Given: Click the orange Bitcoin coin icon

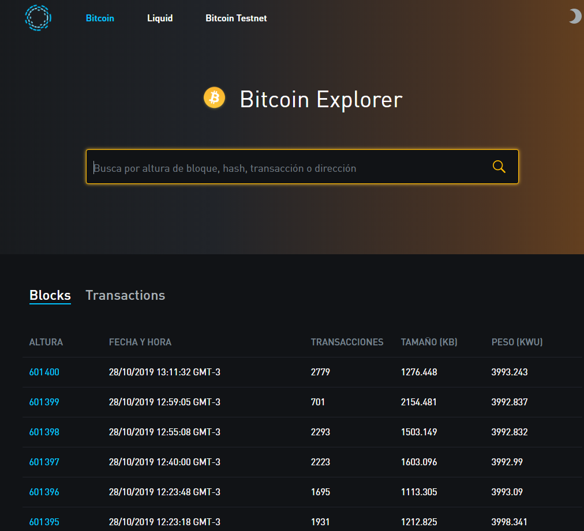Looking at the screenshot, I should coord(214,98).
